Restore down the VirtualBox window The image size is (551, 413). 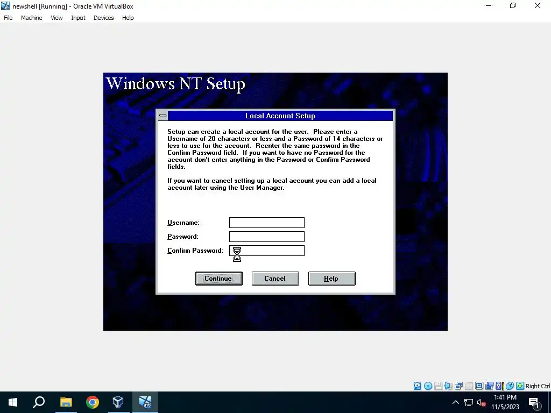coord(513,5)
